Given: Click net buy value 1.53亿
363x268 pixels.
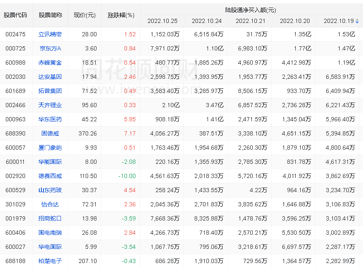Looking at the screenshot, I should (346, 35).
